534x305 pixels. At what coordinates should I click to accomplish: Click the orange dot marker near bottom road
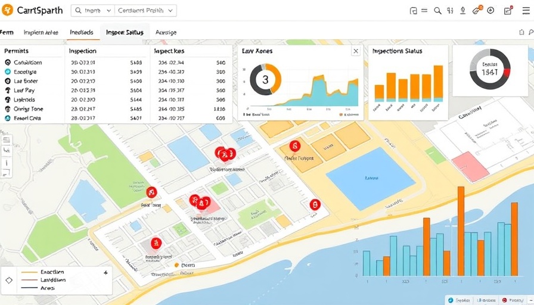pyautogui.click(x=176, y=265)
